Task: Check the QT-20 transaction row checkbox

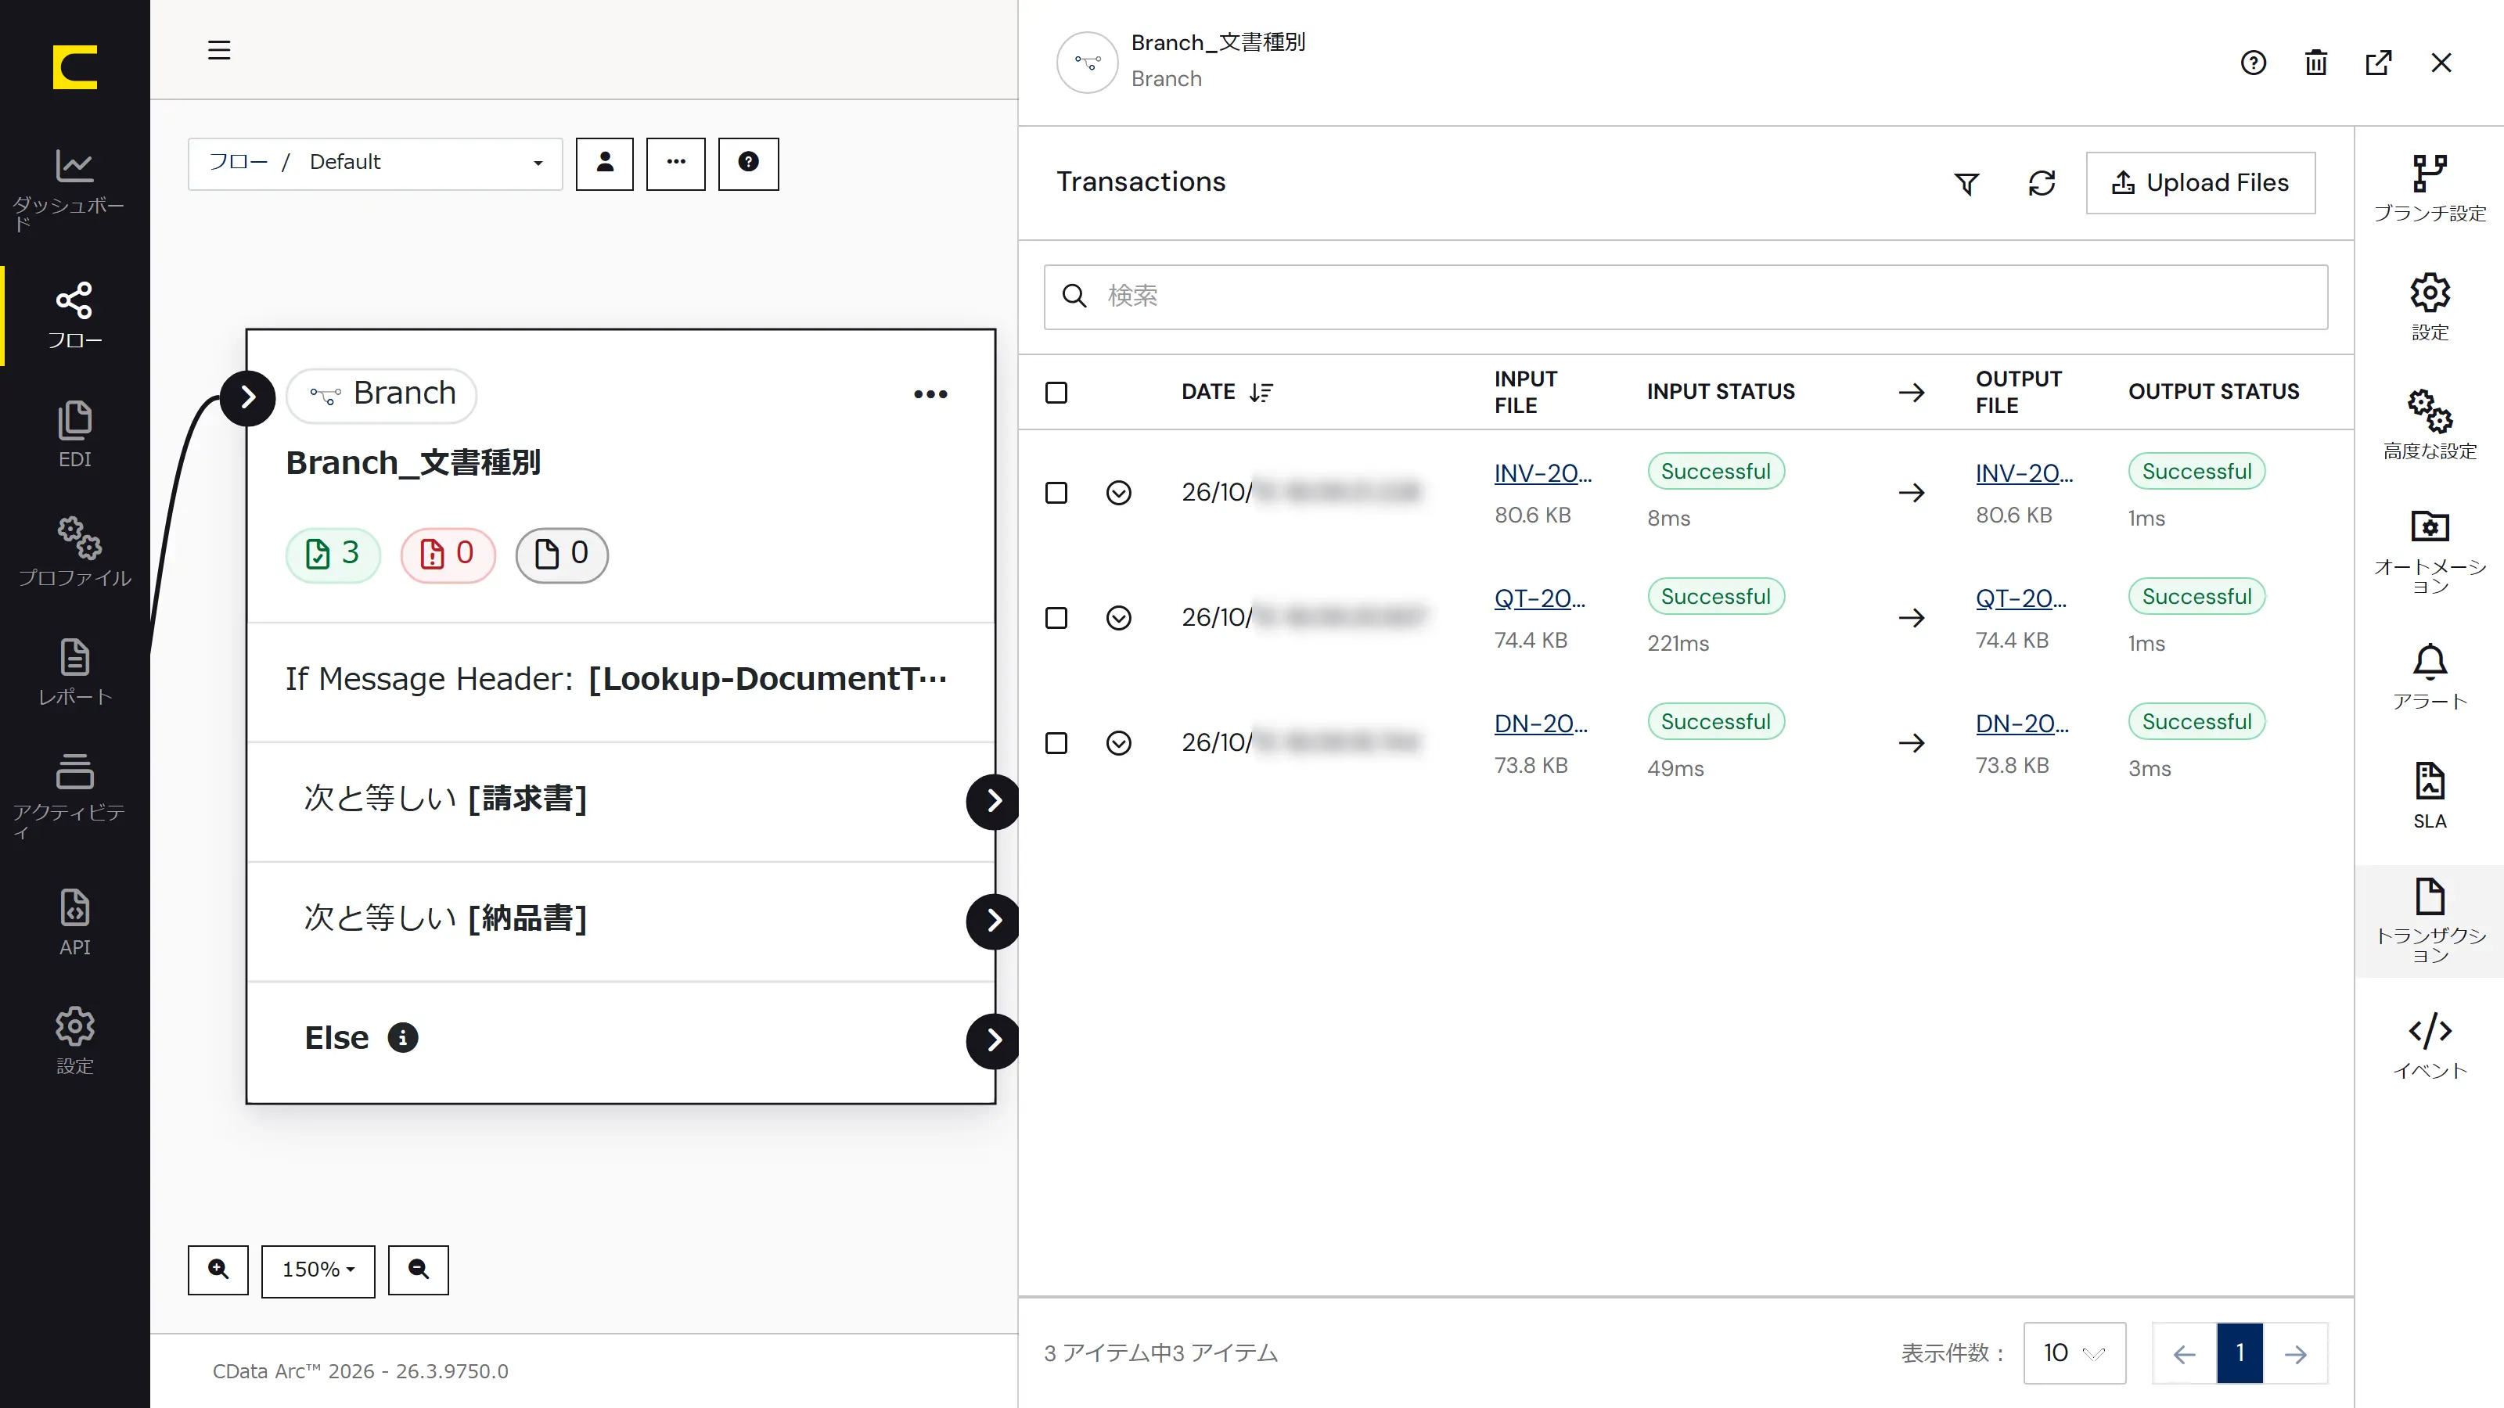Action: pyautogui.click(x=1056, y=618)
